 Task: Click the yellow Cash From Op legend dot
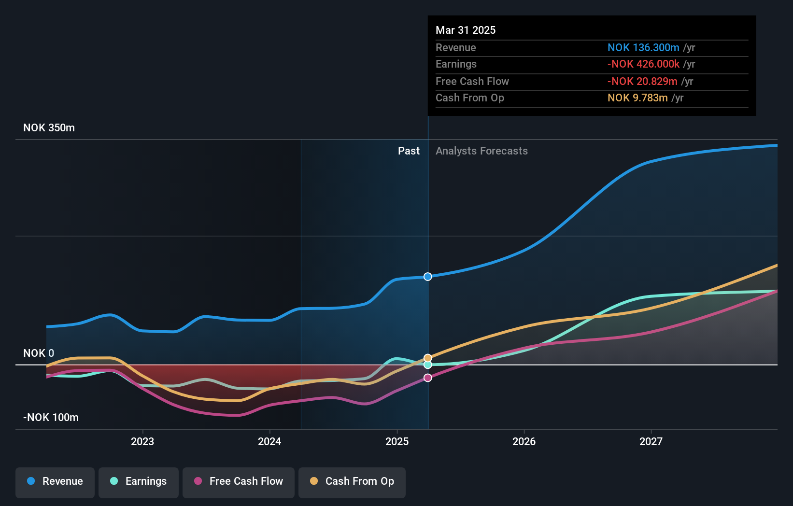point(314,481)
